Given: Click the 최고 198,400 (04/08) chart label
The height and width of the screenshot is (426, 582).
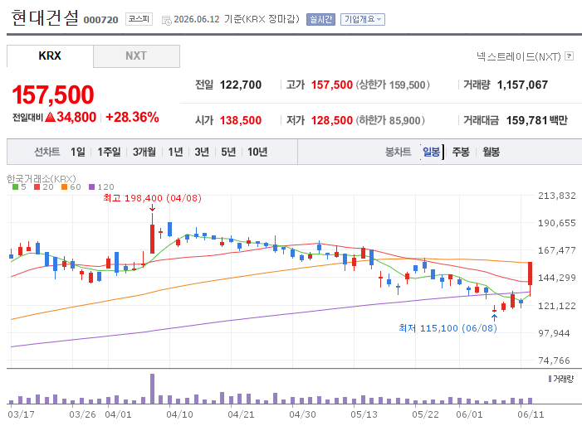Looking at the screenshot, I should 152,198.
